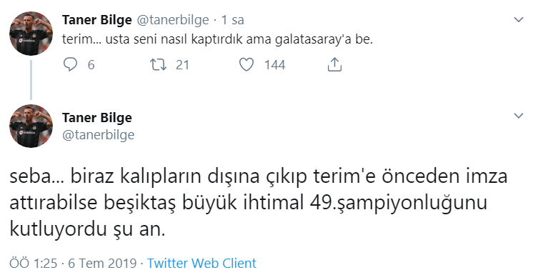Screen dimensions: 533x280
Task: Expand the first tweet's chevron options menu
Action: [x=519, y=20]
